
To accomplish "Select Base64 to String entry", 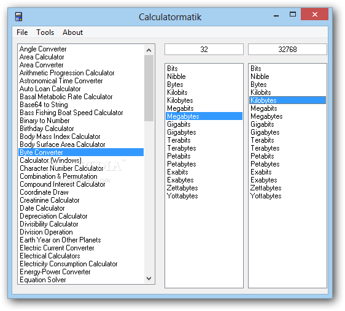I will pyautogui.click(x=81, y=105).
